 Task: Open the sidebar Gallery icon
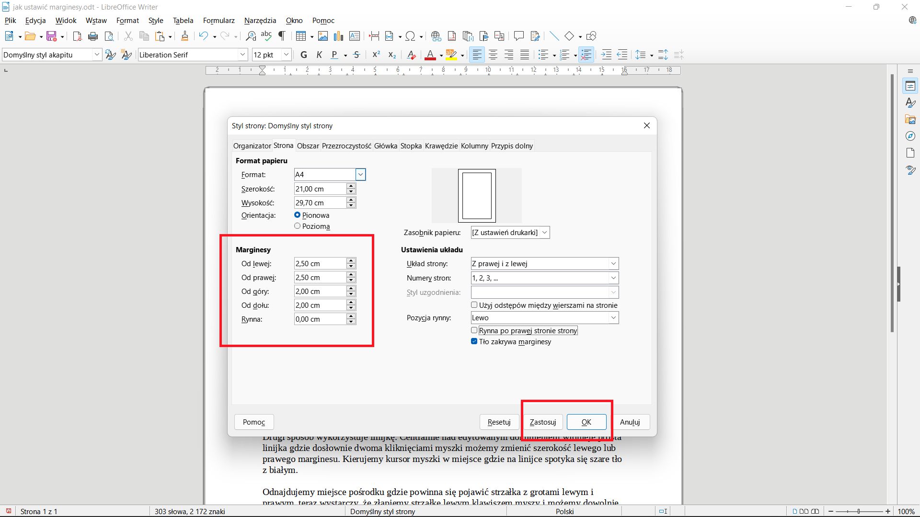click(910, 120)
